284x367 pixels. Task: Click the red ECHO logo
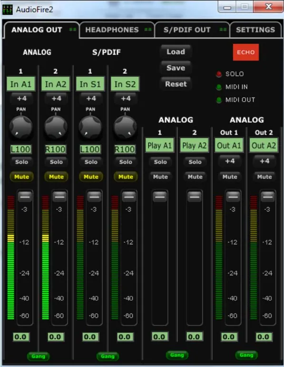tap(246, 52)
